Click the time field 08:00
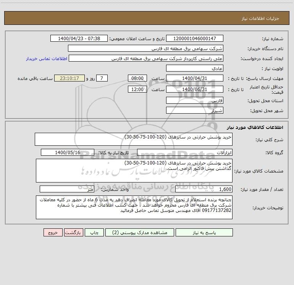This screenshot has height=285, width=294. tap(137, 78)
